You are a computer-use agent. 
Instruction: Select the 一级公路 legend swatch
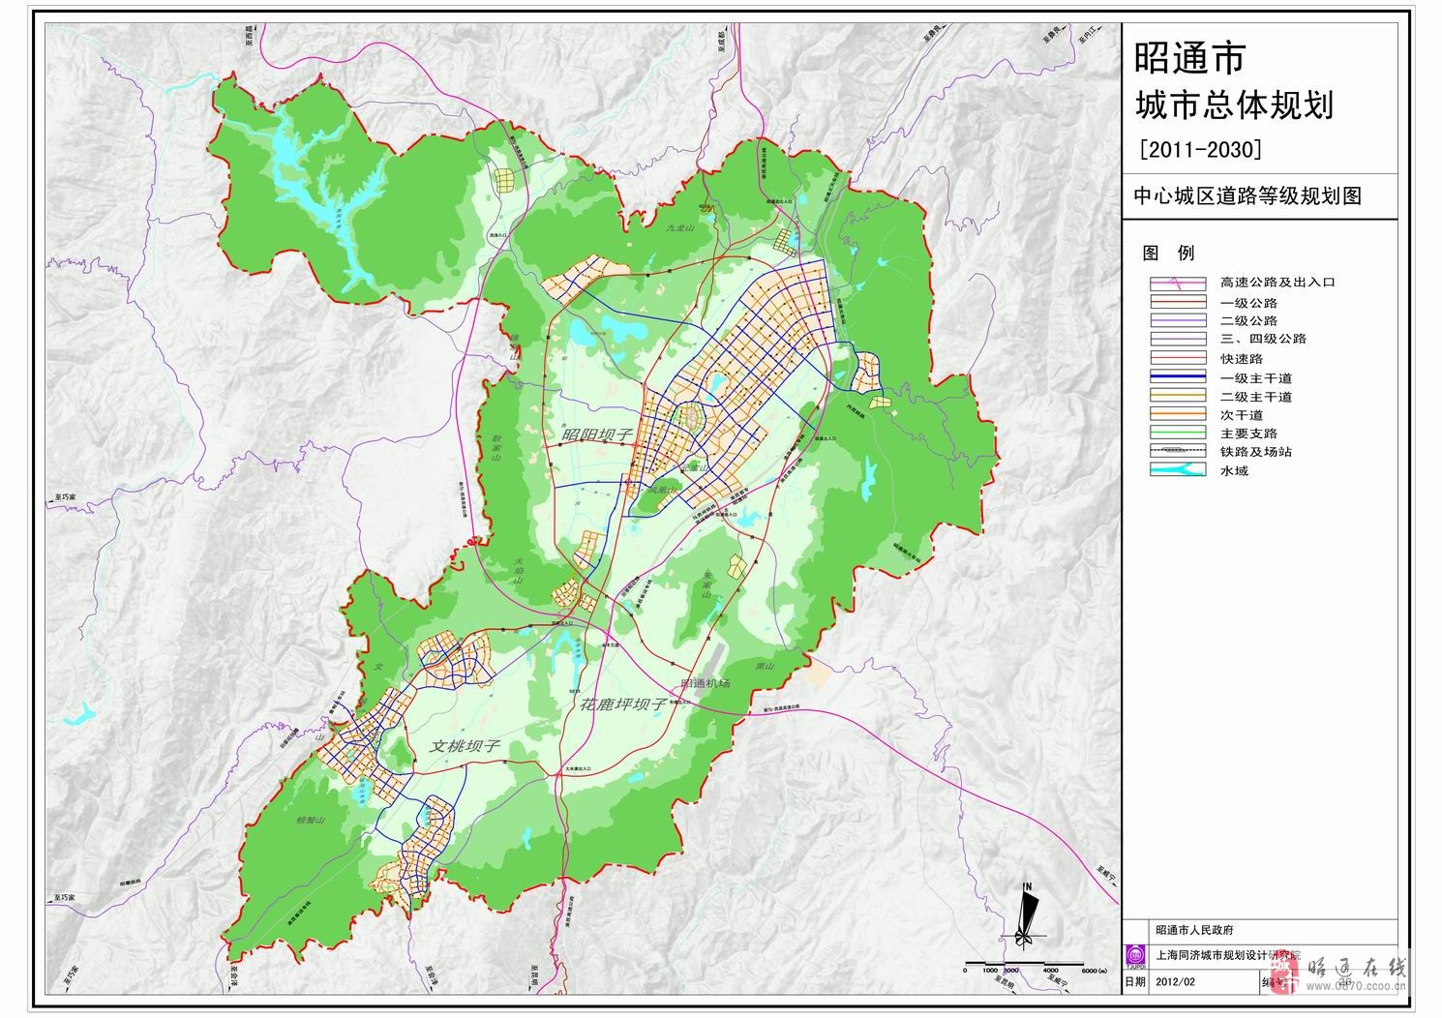[x=1178, y=303]
